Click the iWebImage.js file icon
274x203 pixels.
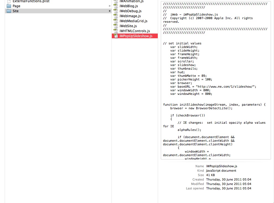coord(116,16)
